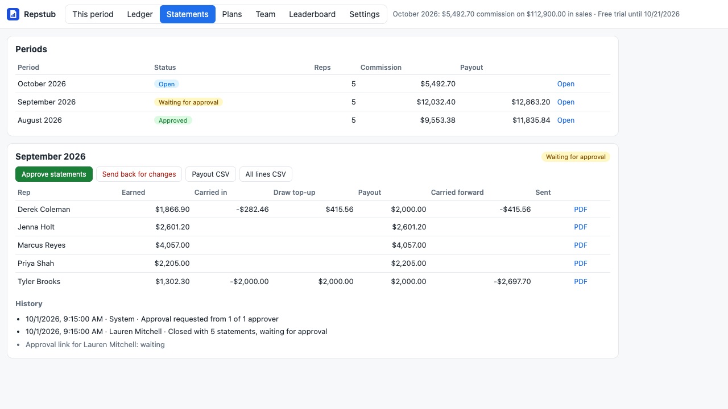Click Derek Coleman's draw top-up $415.56
Image resolution: width=728 pixels, height=409 pixels.
pyautogui.click(x=340, y=210)
